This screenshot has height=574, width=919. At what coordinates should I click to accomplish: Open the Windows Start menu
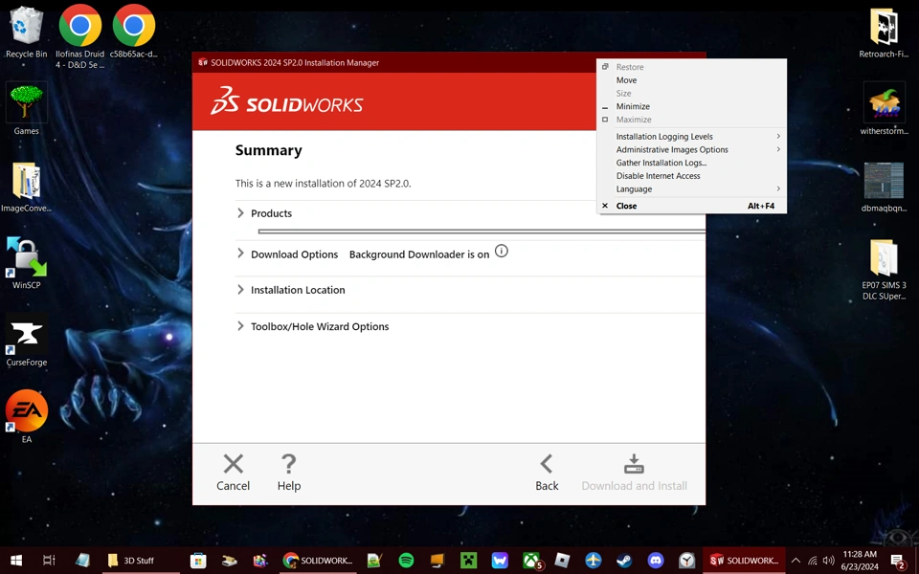(16, 561)
